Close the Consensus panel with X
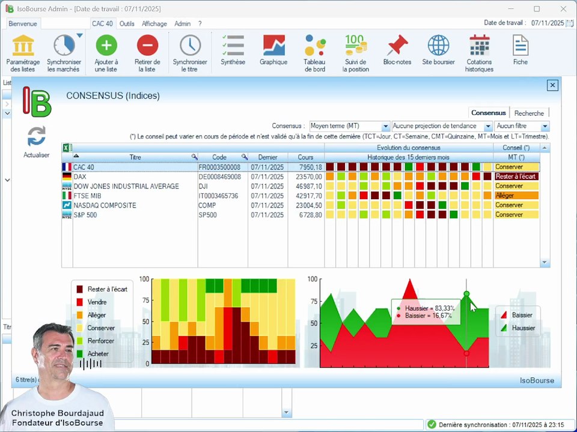Screen dimensions: 577x432 tap(552, 85)
